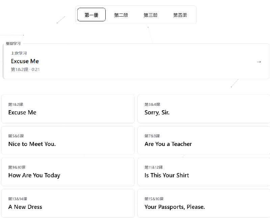270x218 pixels.
Task: Switch to the 第二册 tab
Action: pos(121,15)
